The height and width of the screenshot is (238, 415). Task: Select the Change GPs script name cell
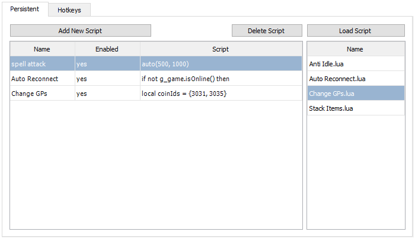point(42,94)
